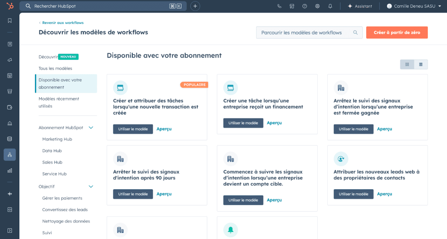Click Revenir aux workflows link
This screenshot has width=447, height=239.
tap(62, 23)
